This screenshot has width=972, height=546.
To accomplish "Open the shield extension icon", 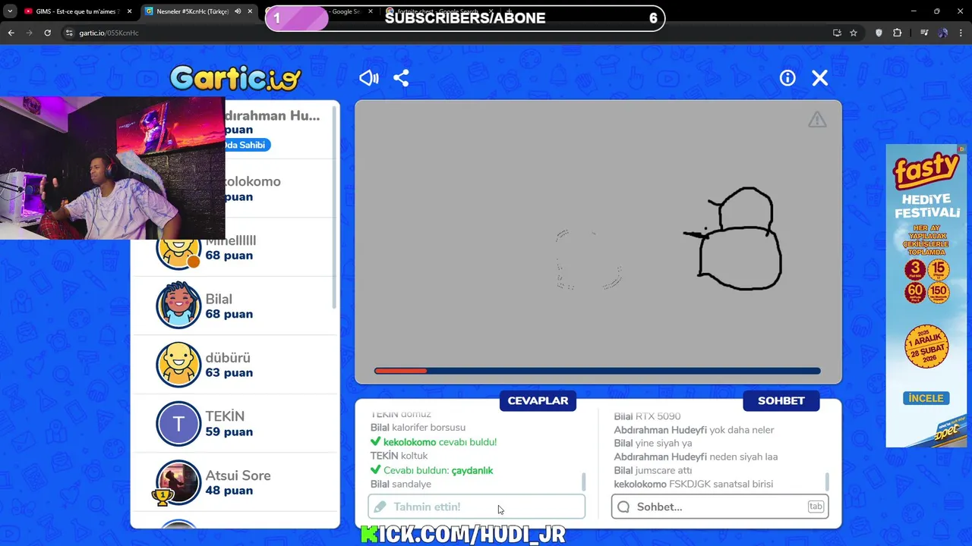I will pyautogui.click(x=879, y=33).
